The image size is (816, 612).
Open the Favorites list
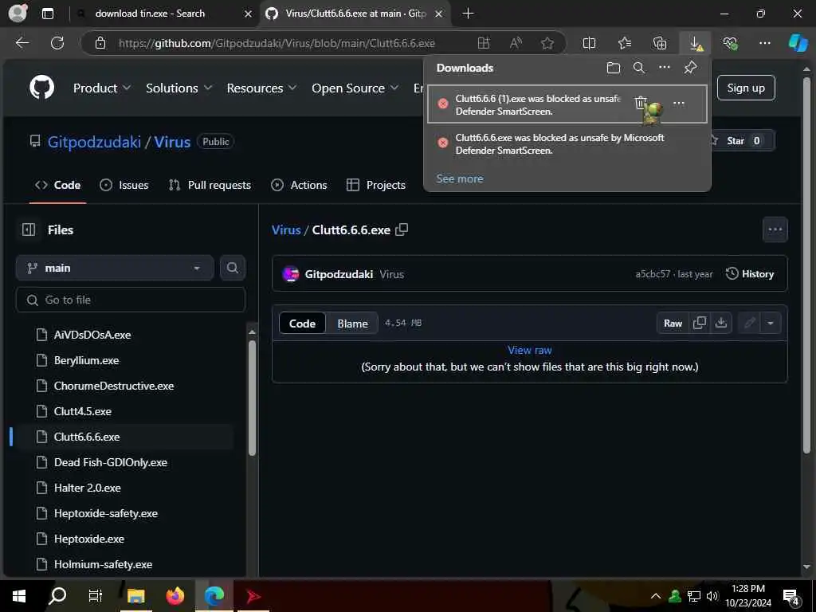[x=625, y=43]
